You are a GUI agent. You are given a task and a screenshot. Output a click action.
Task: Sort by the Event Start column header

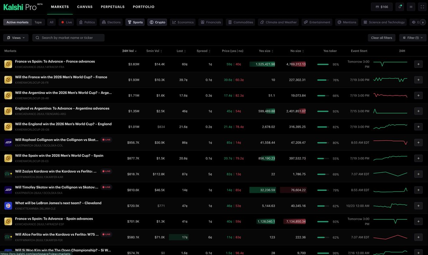359,51
